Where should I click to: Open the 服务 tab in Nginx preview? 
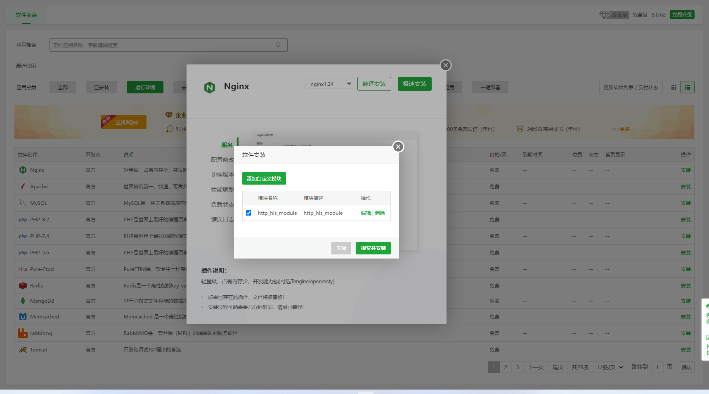(227, 145)
